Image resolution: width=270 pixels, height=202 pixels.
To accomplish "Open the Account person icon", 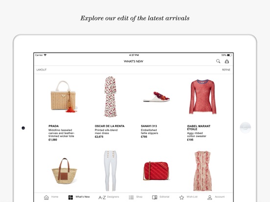I will (x=209, y=197).
